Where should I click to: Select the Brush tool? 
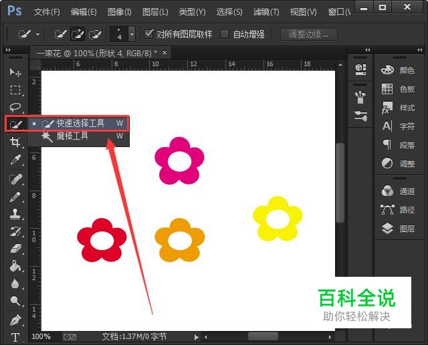tap(15, 197)
